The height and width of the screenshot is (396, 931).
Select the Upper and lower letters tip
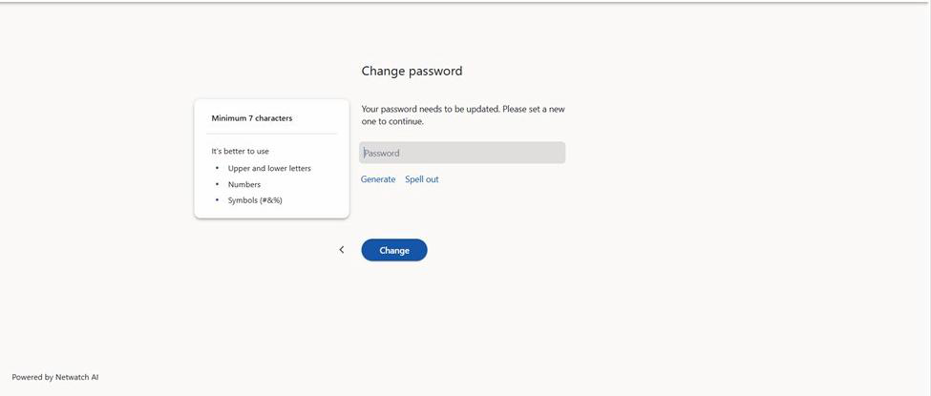(269, 168)
